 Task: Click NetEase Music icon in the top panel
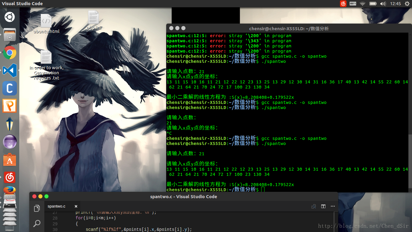[x=343, y=4]
